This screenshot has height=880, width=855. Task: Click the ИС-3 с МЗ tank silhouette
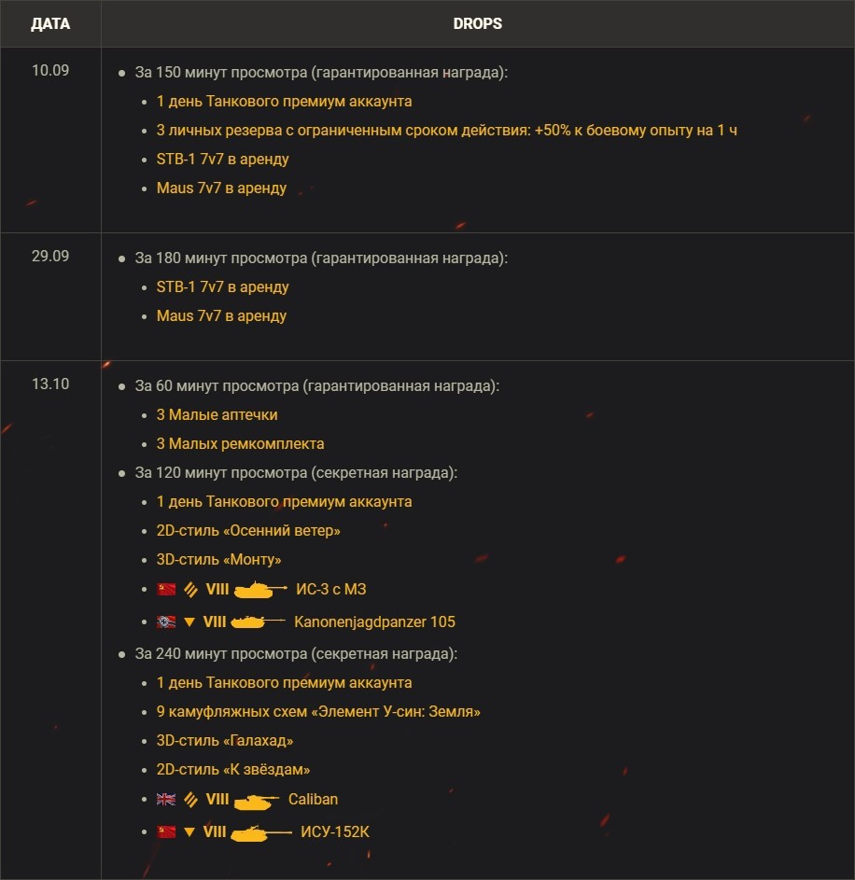click(259, 589)
